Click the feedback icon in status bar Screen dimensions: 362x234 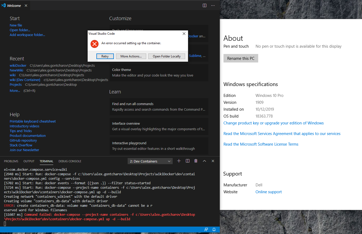click(x=206, y=229)
